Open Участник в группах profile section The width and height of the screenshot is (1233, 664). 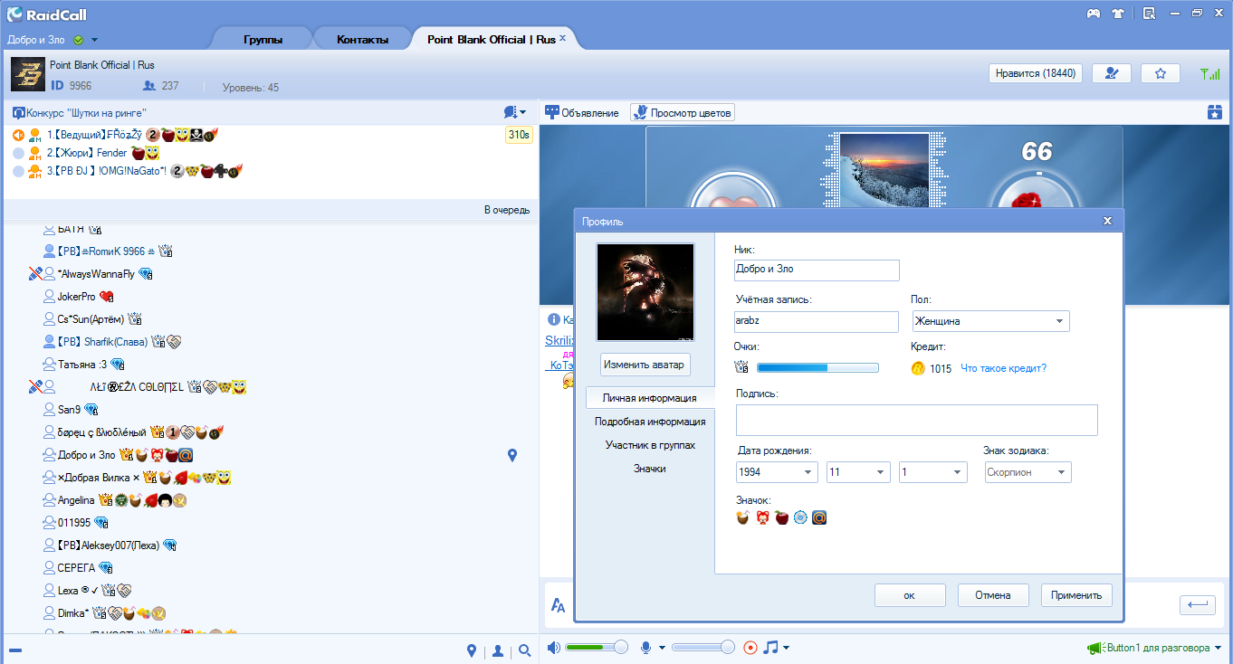[x=649, y=445]
